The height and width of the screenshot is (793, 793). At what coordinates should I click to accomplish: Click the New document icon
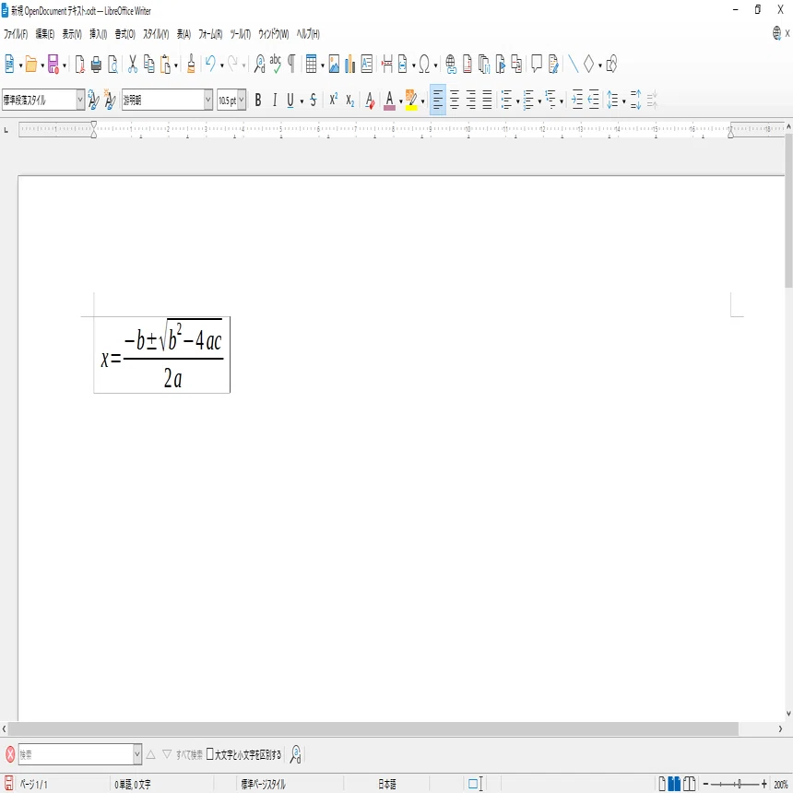click(9, 65)
